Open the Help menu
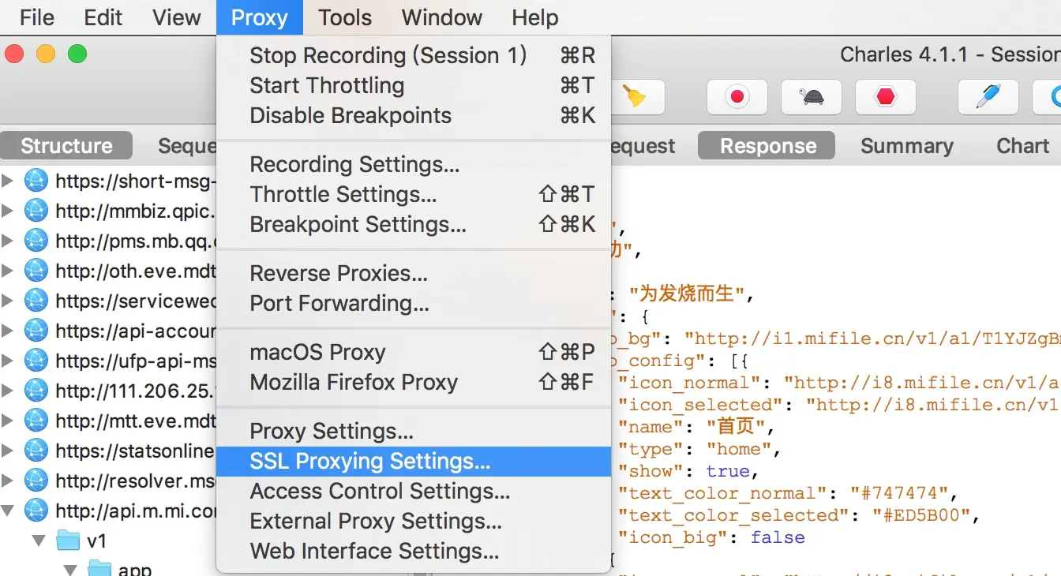1061x576 pixels. coord(534,17)
